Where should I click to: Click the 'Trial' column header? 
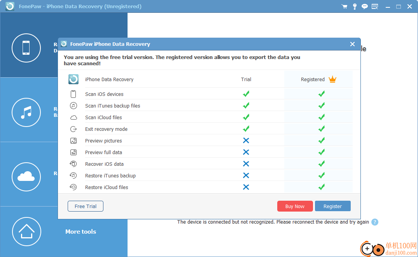click(246, 79)
